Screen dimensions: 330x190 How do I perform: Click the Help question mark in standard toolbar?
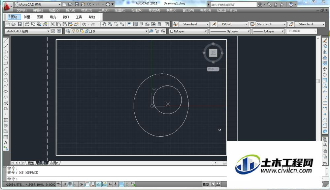[x=167, y=24]
